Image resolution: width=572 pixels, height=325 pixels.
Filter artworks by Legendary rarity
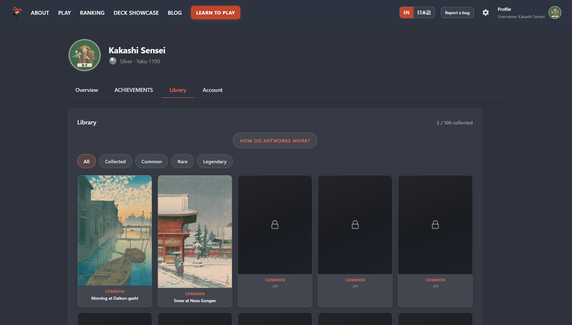[215, 161]
